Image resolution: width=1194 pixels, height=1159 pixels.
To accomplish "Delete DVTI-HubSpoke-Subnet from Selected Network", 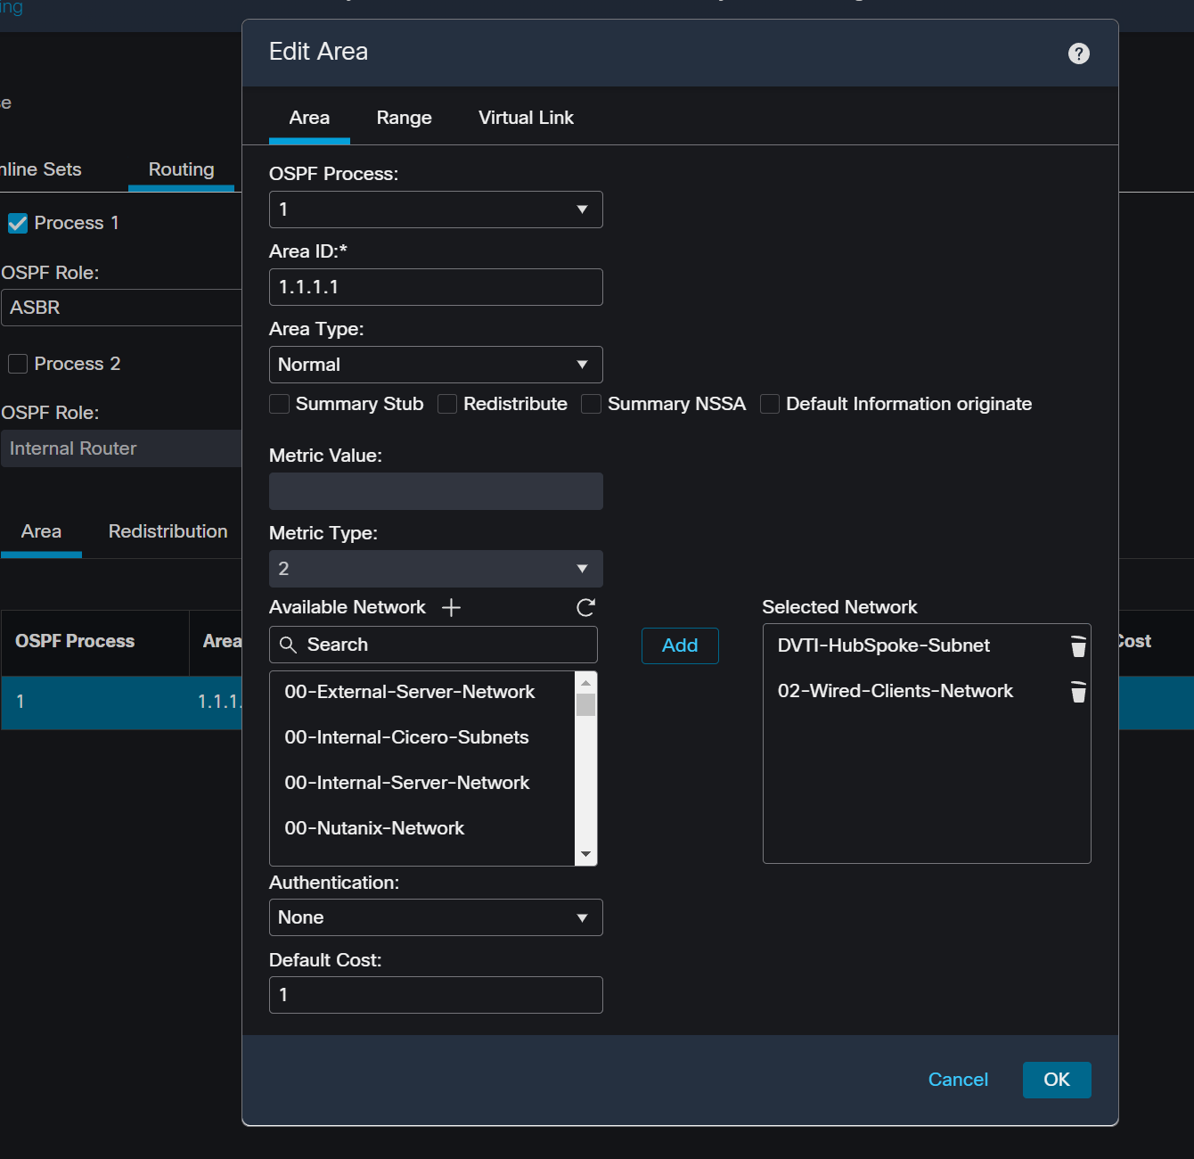I will pos(1078,646).
